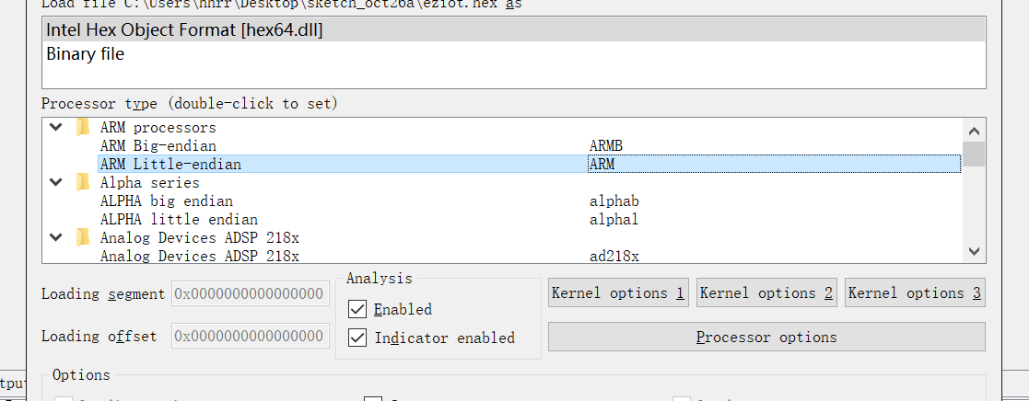Open Kernel options 2
The width and height of the screenshot is (1029, 401).
[x=766, y=293]
